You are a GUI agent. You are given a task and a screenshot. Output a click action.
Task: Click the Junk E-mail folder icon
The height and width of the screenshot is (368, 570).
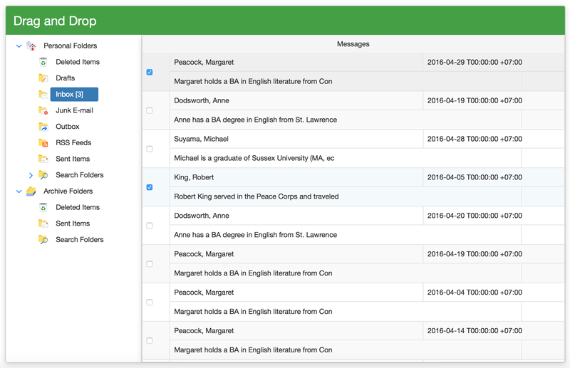click(x=43, y=110)
